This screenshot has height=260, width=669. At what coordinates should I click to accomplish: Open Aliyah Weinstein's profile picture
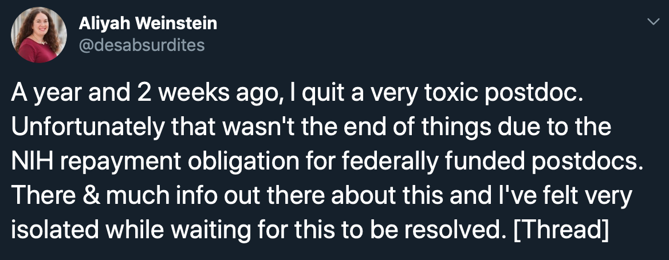click(39, 35)
